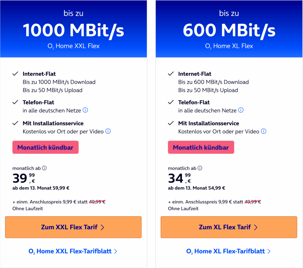
Task: Open the chevron on 'Zum XXL Flex Tarif' button
Action: (102, 227)
